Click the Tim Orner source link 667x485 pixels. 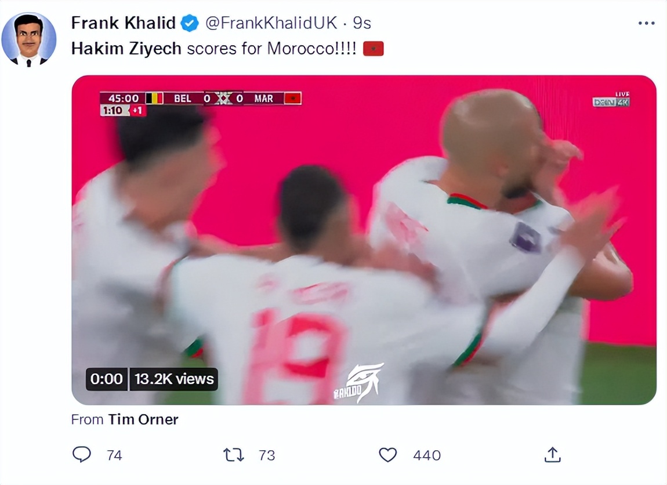click(x=143, y=419)
